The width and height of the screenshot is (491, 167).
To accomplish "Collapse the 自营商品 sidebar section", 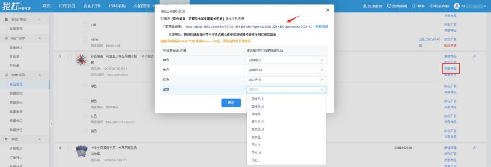I will (39, 75).
